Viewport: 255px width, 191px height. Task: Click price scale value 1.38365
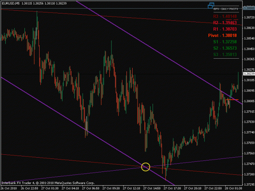pos(249,59)
